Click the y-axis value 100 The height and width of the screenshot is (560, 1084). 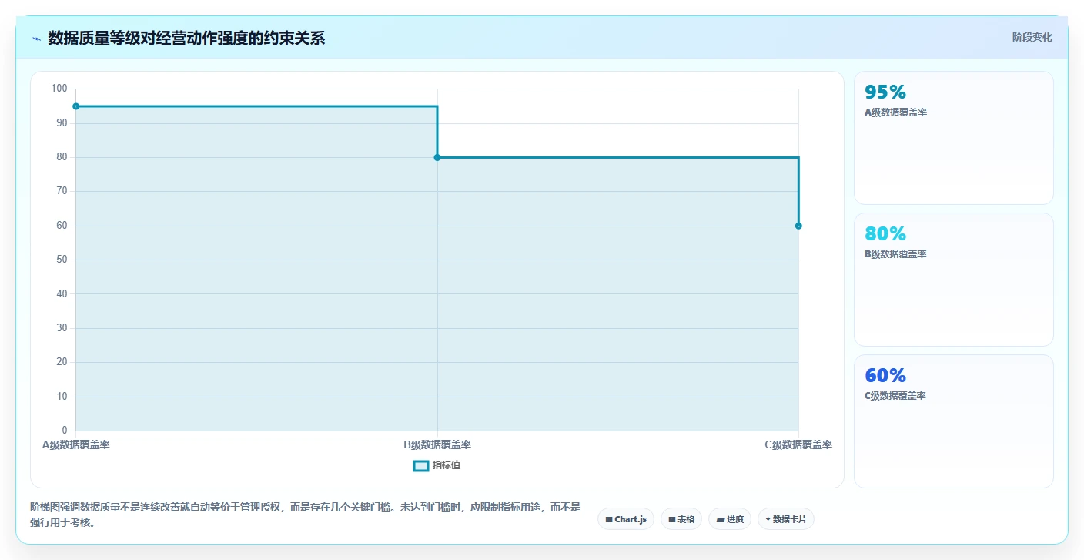pyautogui.click(x=59, y=89)
